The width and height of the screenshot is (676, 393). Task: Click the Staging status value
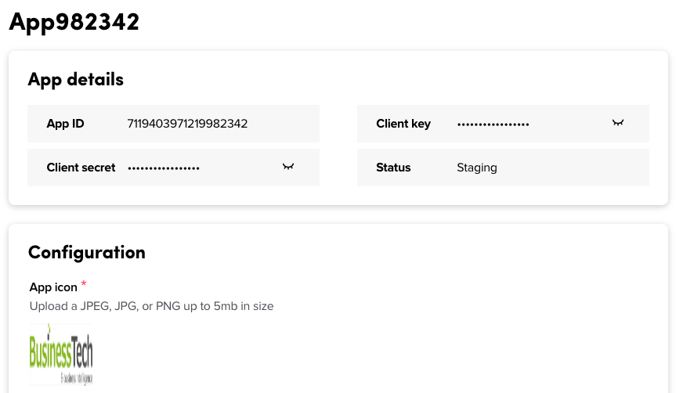[477, 168]
